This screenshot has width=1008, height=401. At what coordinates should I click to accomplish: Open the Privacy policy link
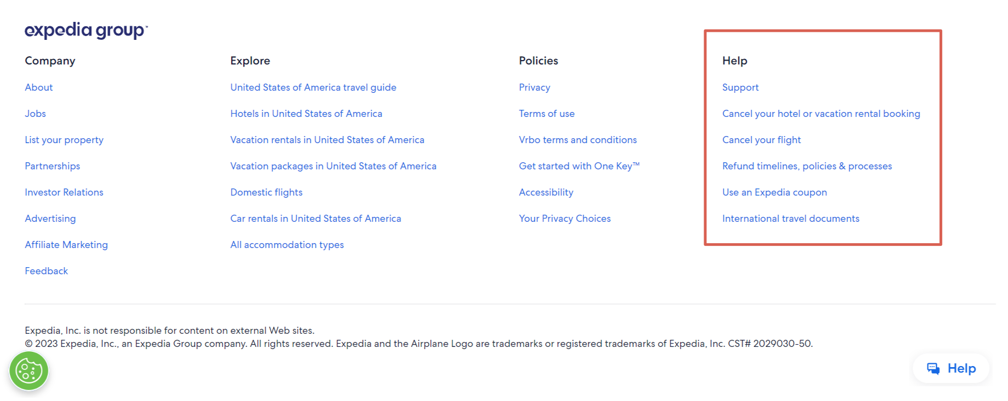point(534,87)
